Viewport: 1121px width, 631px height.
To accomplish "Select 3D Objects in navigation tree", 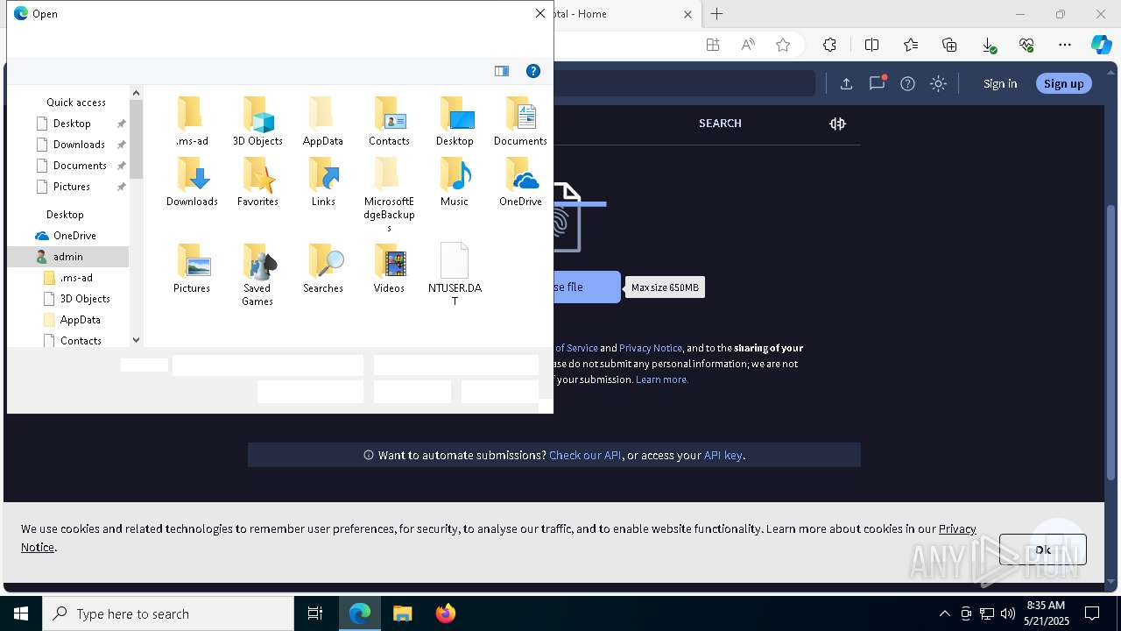I will [x=85, y=299].
